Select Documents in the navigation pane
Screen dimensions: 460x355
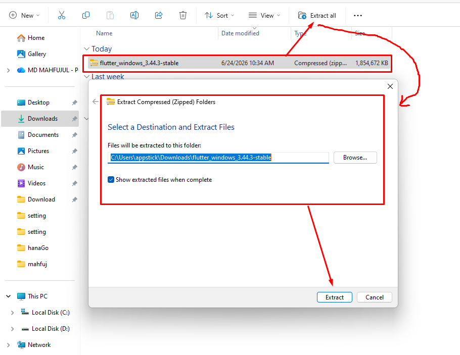[43, 135]
